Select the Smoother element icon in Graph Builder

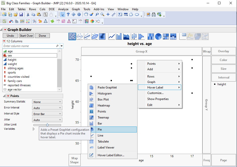pyautogui.click(x=80, y=37)
